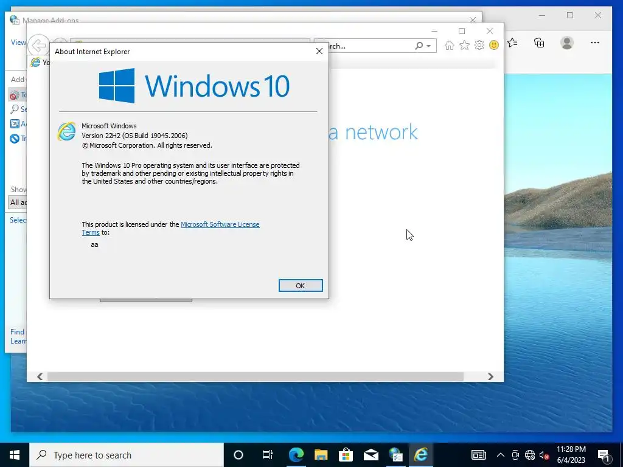
Task: Click the horizontal scrollbar thumb
Action: 255,376
